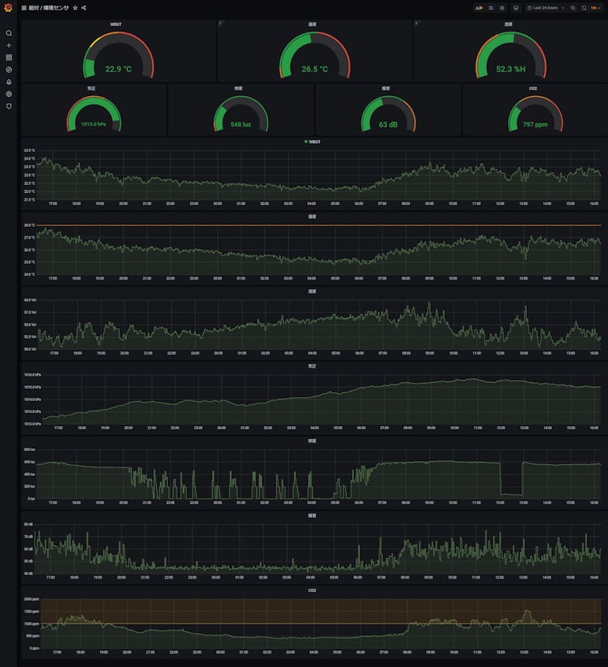This screenshot has height=667, width=608.
Task: Expand the 1m refresh interval dropdown
Action: [x=595, y=8]
